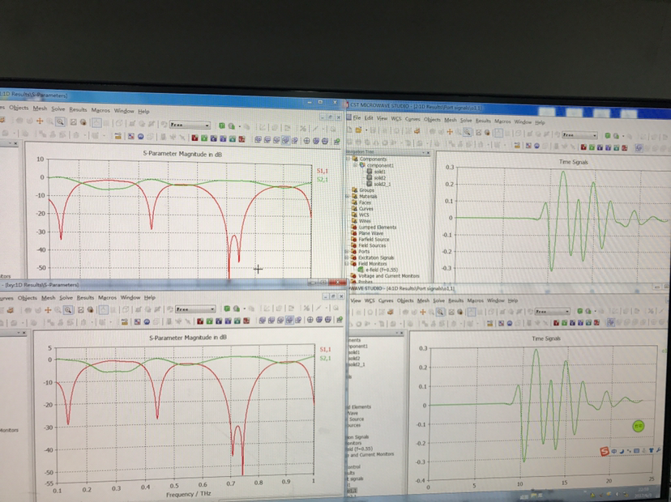Screen dimensions: 671x502
Task: Click the green round button on the bottom-right plot
Action: [x=638, y=425]
